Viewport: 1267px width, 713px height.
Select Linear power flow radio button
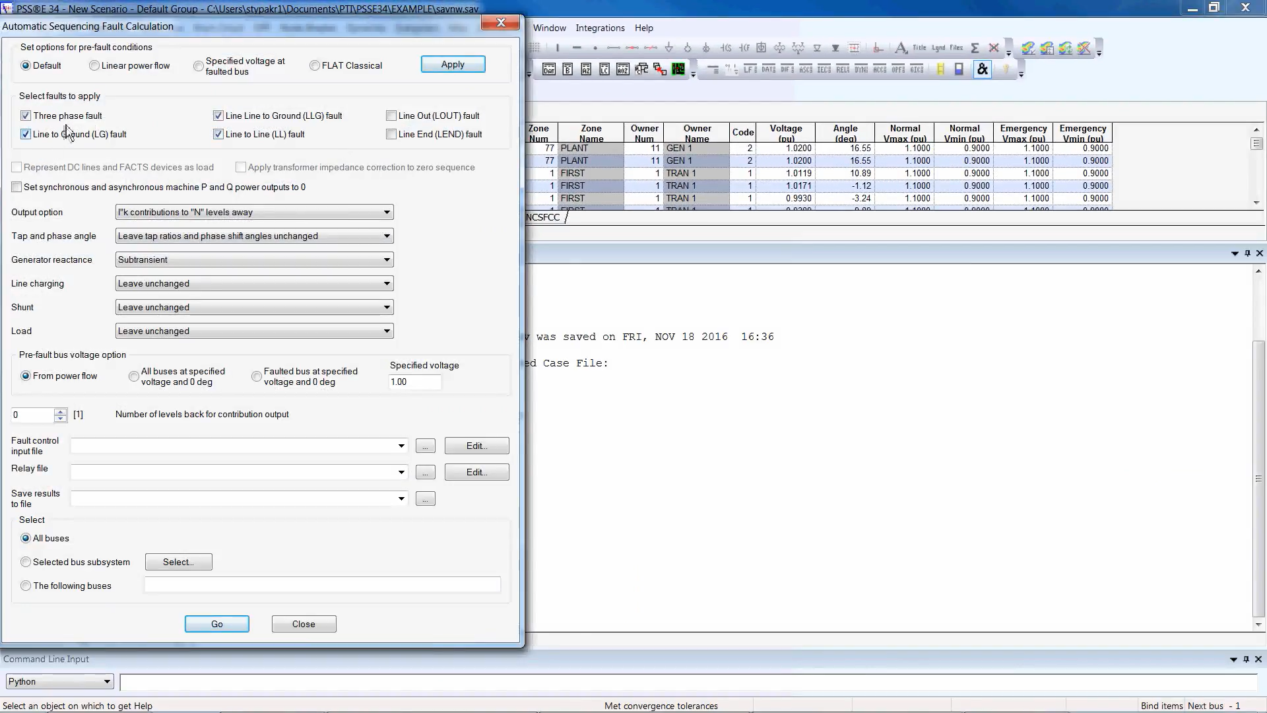(x=94, y=65)
